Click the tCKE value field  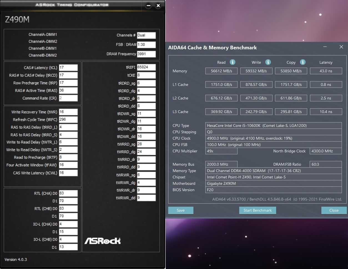pos(146,75)
